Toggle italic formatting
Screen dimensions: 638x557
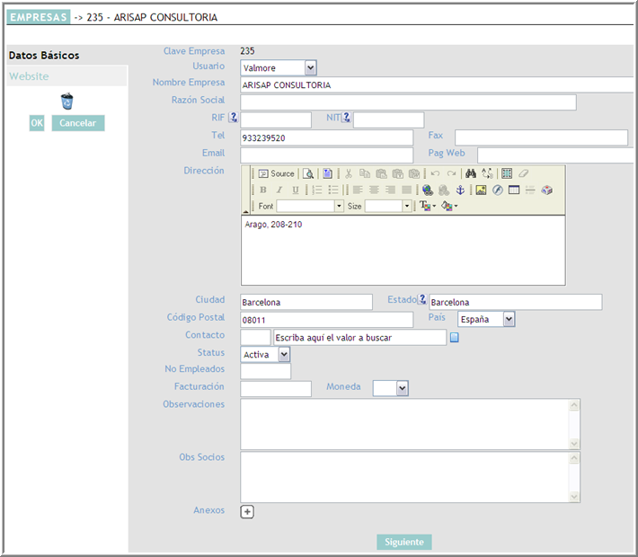(x=279, y=190)
